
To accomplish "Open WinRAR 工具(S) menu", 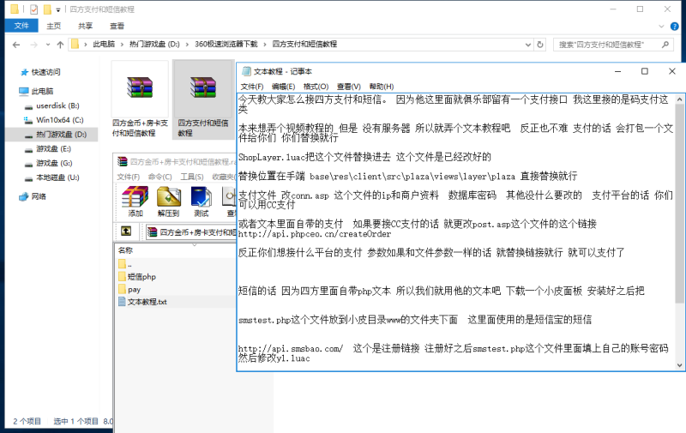I will coord(191,177).
